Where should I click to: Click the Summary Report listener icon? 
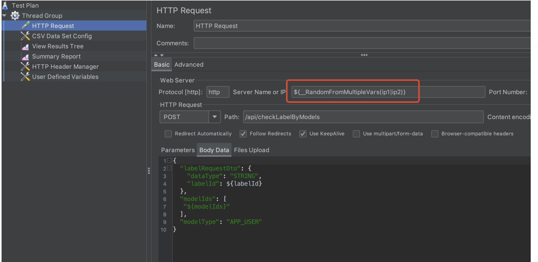tap(25, 57)
